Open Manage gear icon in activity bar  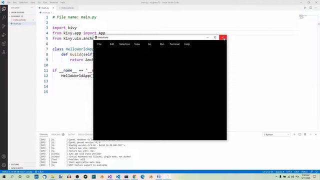3,165
